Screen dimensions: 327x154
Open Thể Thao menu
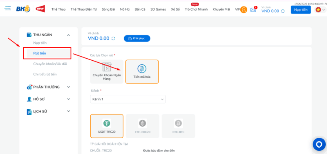(x=58, y=9)
